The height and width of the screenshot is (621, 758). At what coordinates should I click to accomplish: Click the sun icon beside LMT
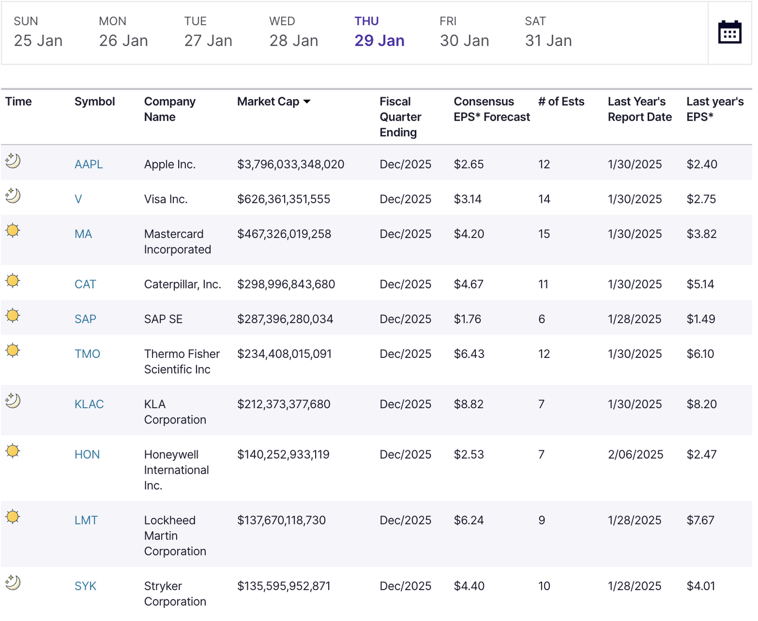13,517
